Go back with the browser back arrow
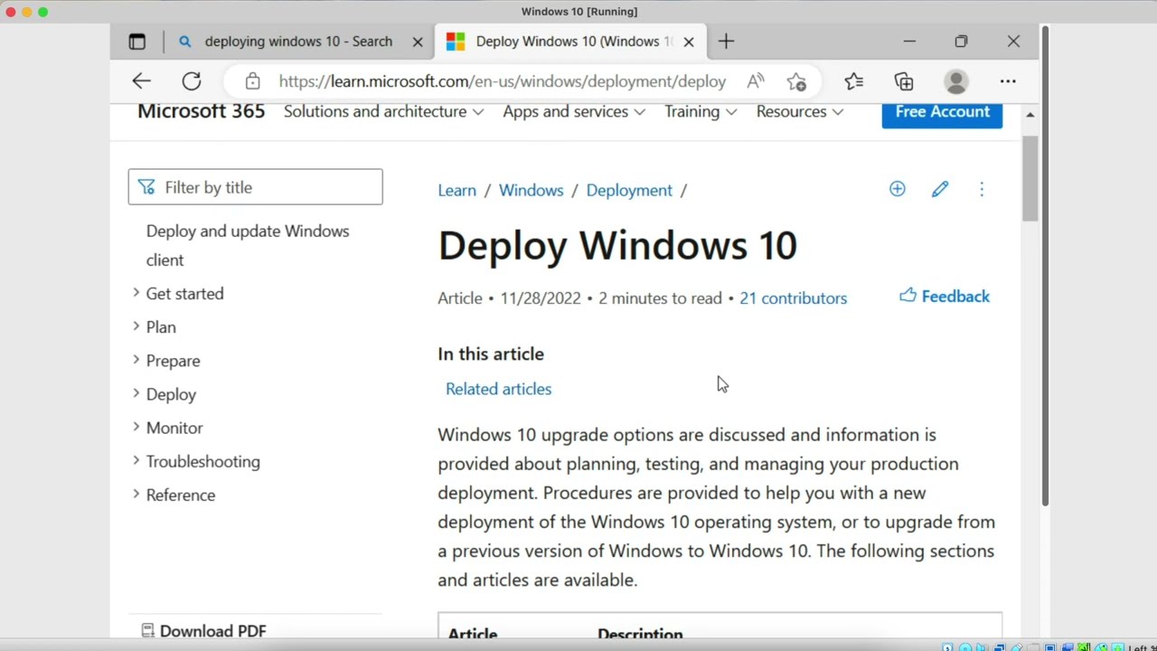This screenshot has width=1157, height=651. point(141,81)
